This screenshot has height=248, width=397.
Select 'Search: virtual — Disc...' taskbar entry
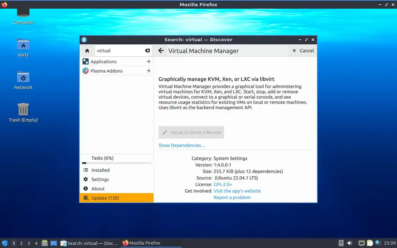click(x=89, y=243)
